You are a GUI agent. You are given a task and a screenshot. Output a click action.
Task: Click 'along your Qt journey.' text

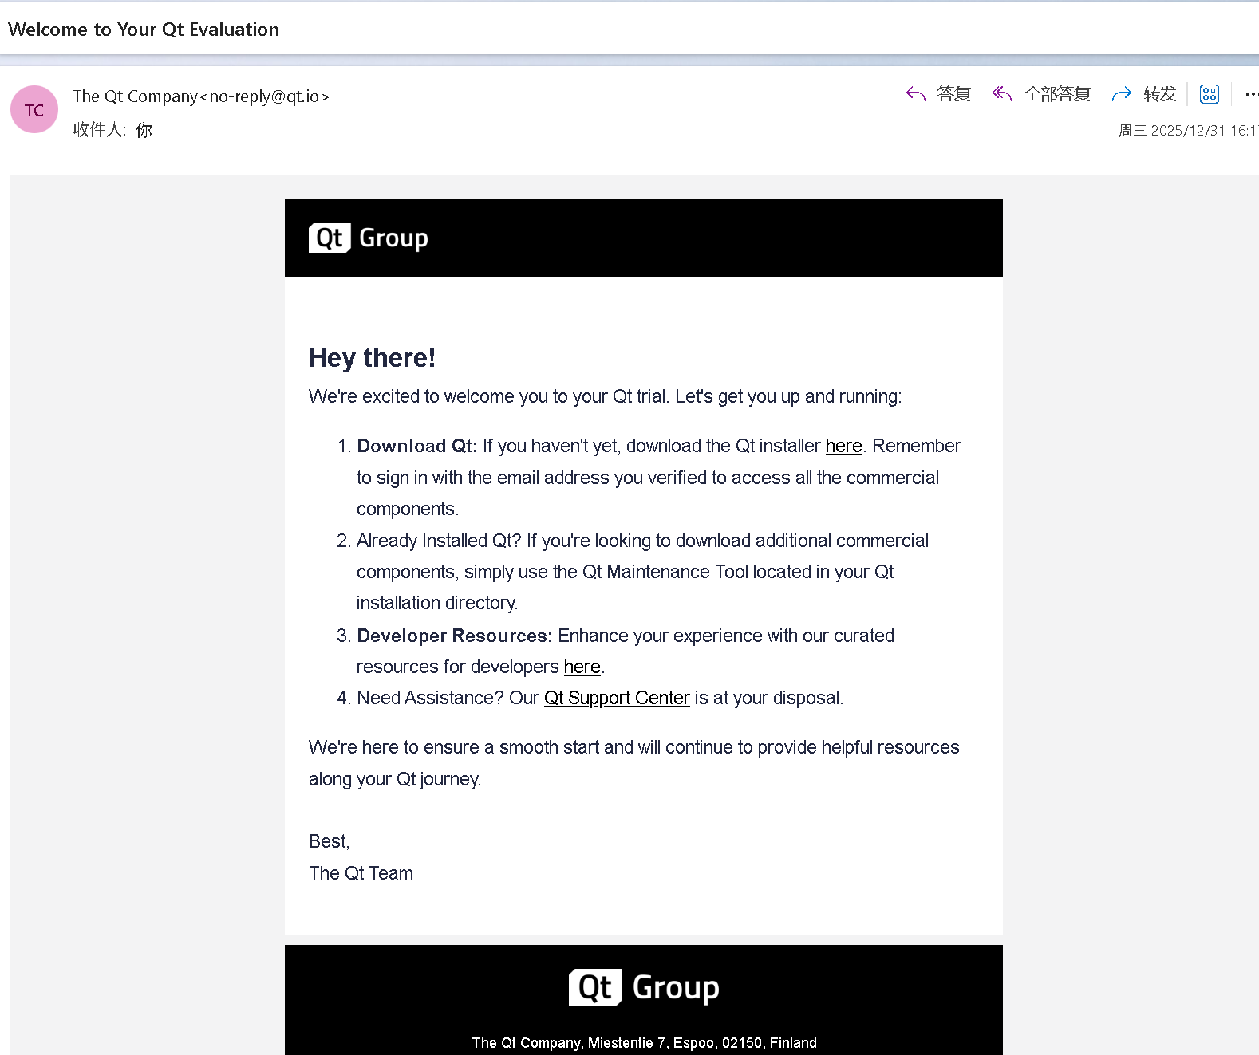click(395, 779)
